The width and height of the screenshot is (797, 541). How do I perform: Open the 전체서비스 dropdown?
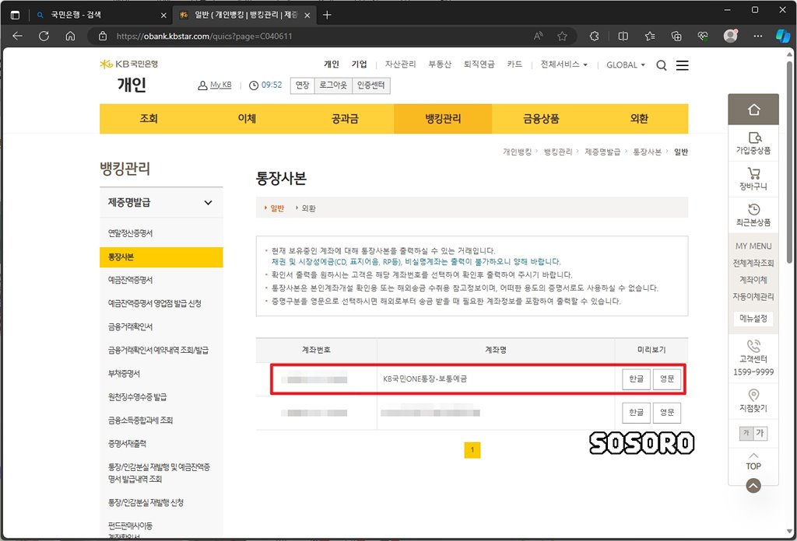(564, 65)
